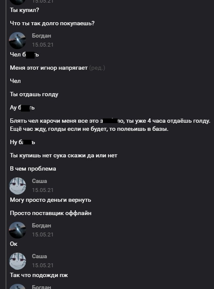Click the '(ред.)' edited label
The height and width of the screenshot is (289, 214).
(x=97, y=68)
